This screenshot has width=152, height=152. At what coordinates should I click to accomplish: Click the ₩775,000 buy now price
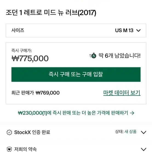click(x=30, y=58)
